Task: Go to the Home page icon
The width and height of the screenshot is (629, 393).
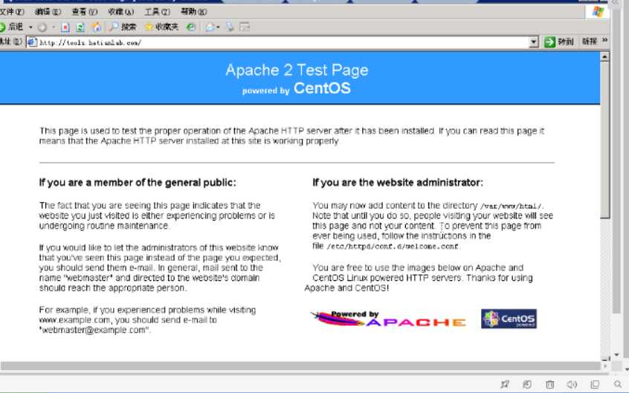Action: click(96, 27)
